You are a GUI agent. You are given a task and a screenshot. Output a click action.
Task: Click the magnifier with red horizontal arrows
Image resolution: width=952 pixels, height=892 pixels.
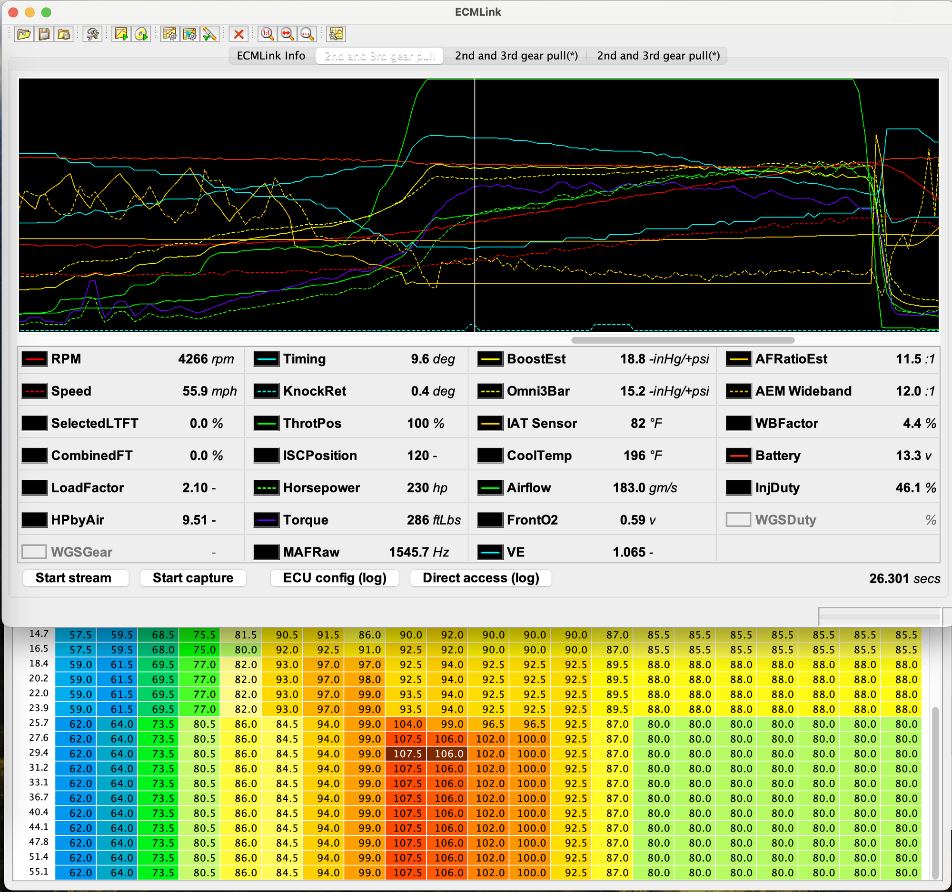(288, 34)
